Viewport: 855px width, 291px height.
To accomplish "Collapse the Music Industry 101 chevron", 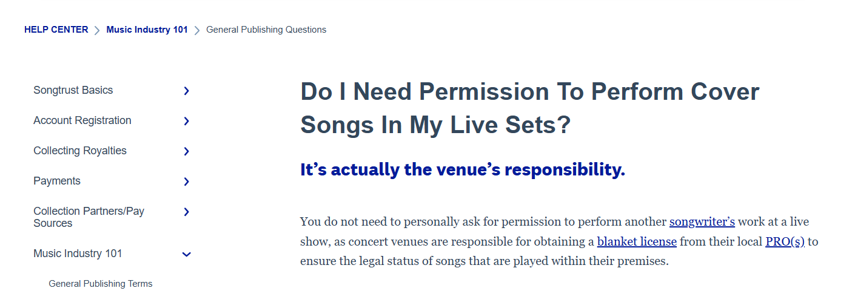I will pyautogui.click(x=186, y=255).
